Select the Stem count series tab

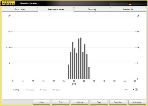(56, 9)
